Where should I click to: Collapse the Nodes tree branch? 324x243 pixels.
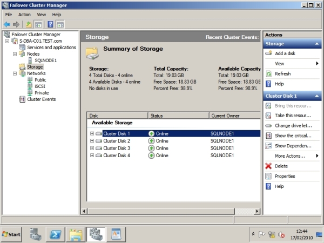tap(15, 54)
